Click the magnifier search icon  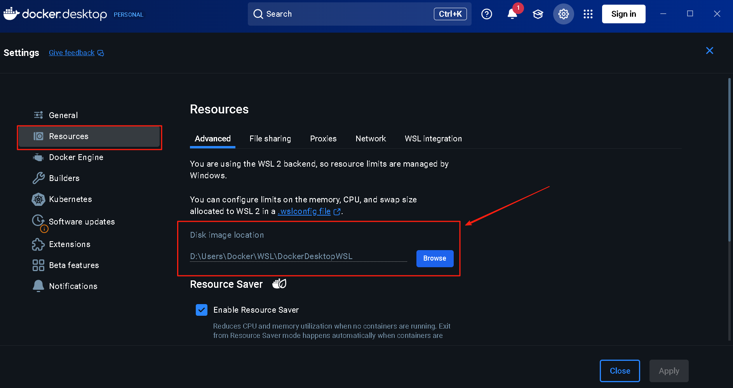coord(258,14)
